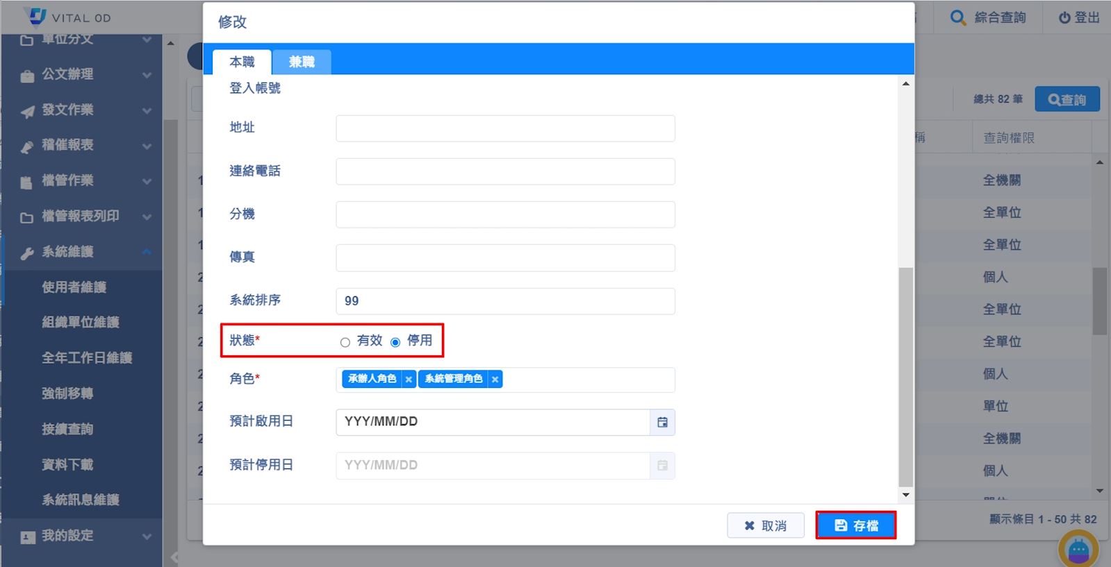The height and width of the screenshot is (567, 1111).
Task: Expand the 發文作業 sidebar menu
Action: pyautogui.click(x=147, y=110)
